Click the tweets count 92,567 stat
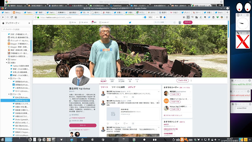The width and height of the screenshot is (252, 142). pos(104,80)
